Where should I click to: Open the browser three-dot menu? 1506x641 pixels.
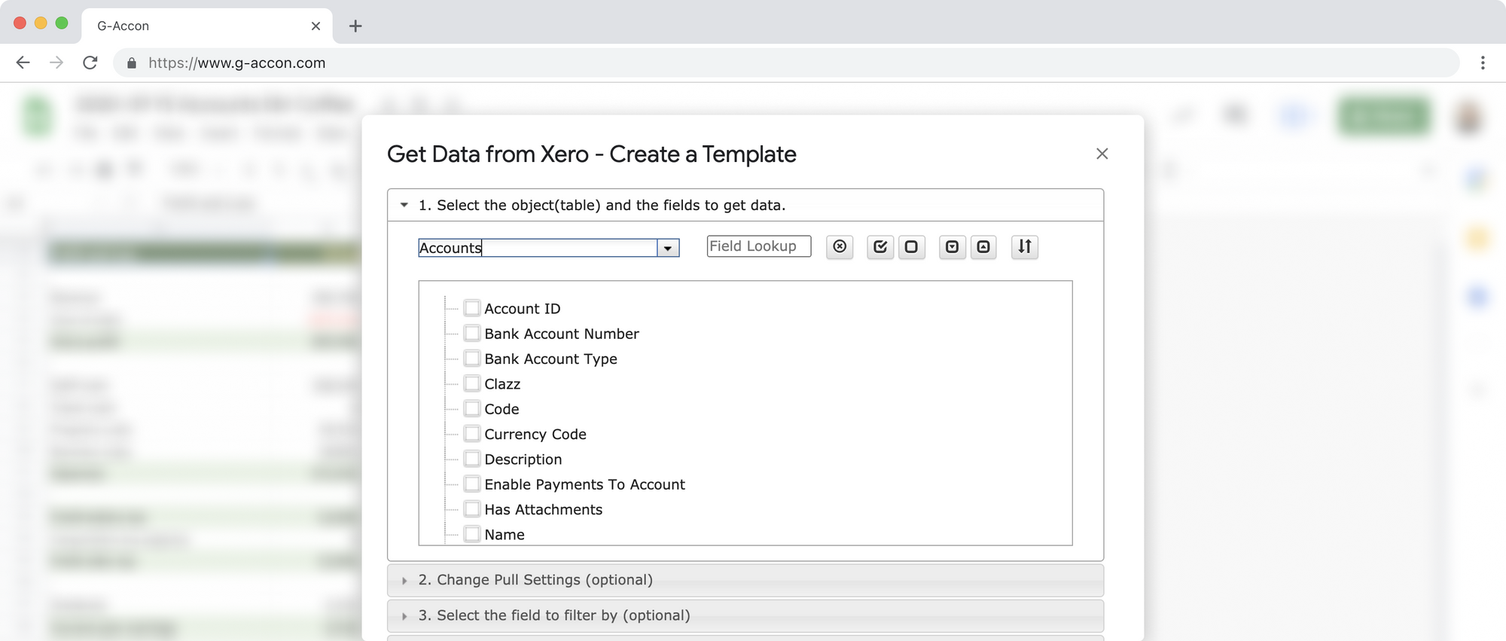(x=1482, y=63)
